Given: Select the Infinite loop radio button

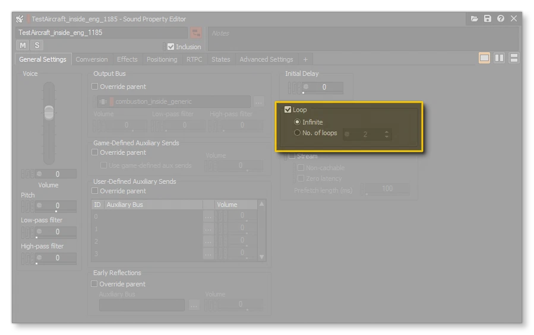Looking at the screenshot, I should 298,122.
